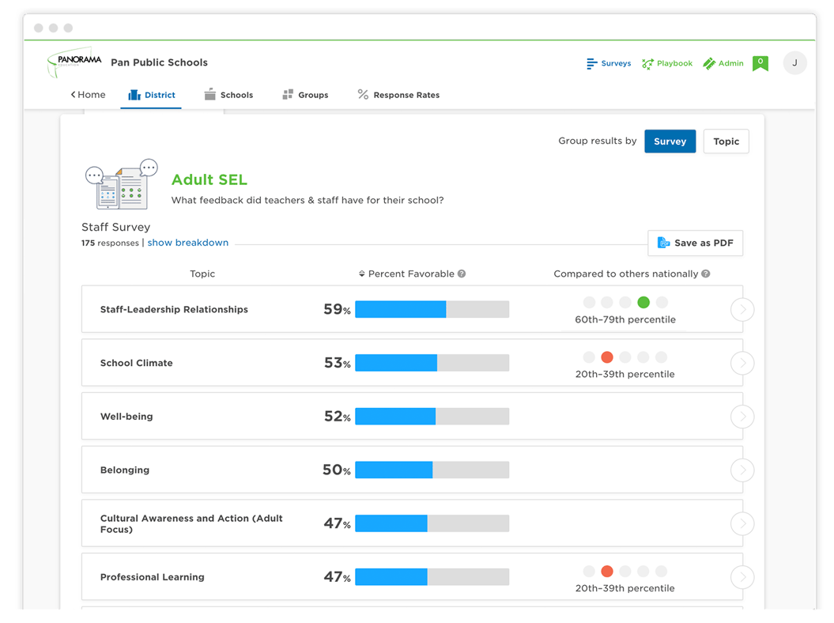834x623 pixels.
Task: Open Surveys from the top navigation
Action: point(609,63)
